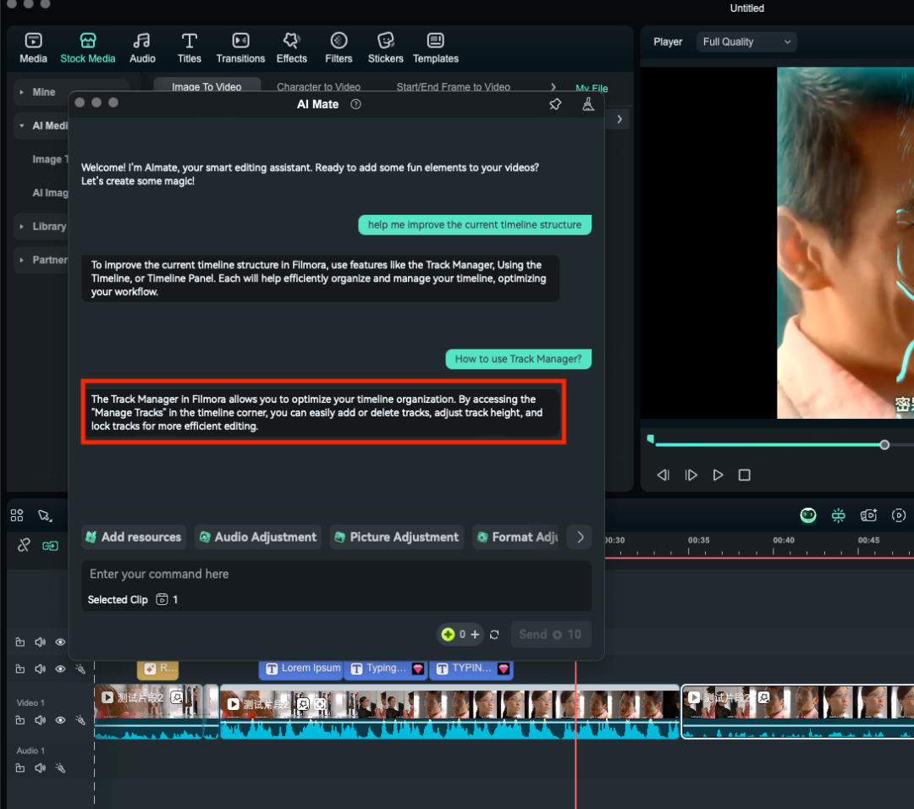
Task: Expand the Library section
Action: pos(21,226)
